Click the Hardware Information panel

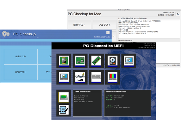pyautogui.click(x=128, y=103)
